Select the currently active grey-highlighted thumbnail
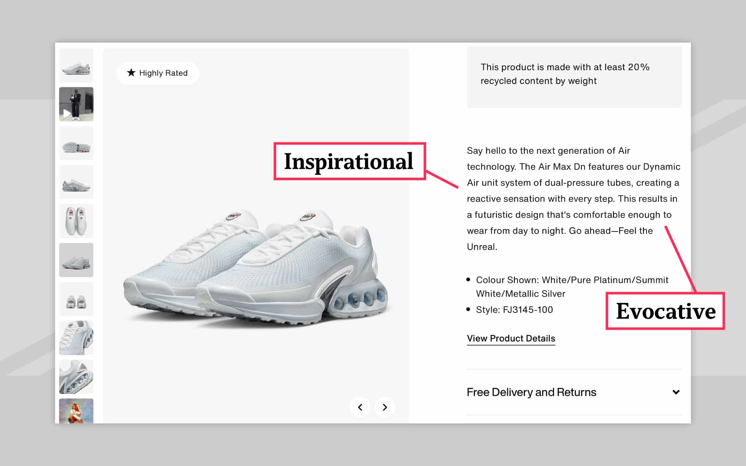Viewport: 746px width, 466px height. click(x=76, y=260)
